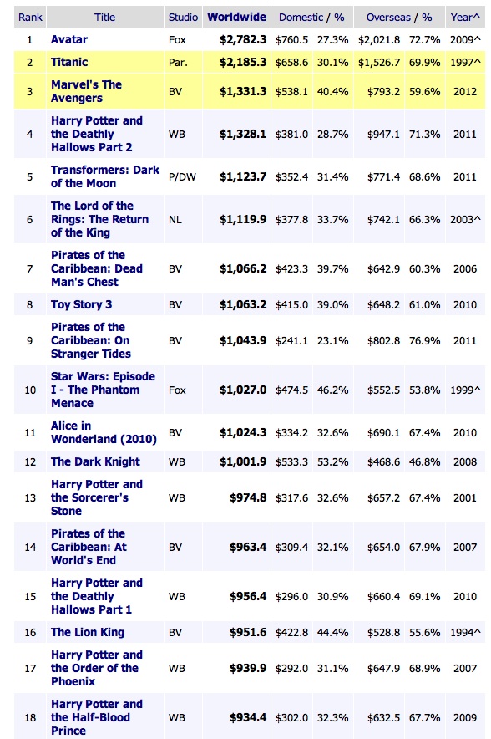Screen dimensions: 491x739
Task: Open Harry Potter Deathly Hallows Part 2
Action: coord(97,134)
